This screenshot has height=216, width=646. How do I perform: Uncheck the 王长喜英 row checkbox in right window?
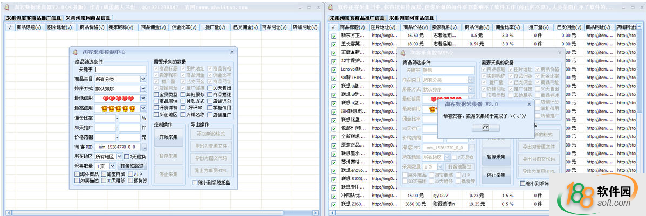334,44
